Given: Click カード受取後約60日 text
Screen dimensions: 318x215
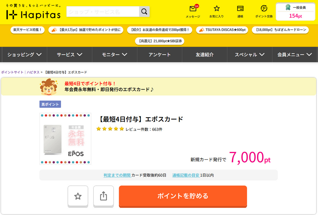Looking at the screenshot, I should (x=149, y=175).
